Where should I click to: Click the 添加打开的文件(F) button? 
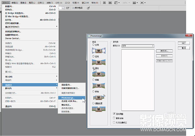pos(164,61)
